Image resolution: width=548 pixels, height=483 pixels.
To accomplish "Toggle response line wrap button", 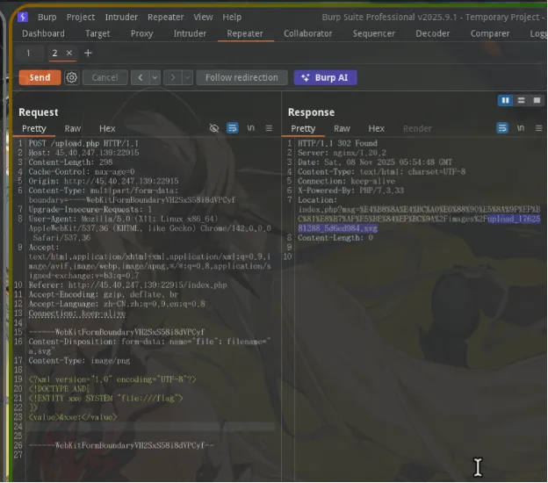I will pyautogui.click(x=501, y=128).
